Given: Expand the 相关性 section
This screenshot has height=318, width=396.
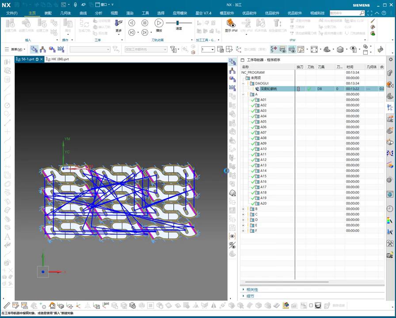Looking at the screenshot, I should 252,290.
